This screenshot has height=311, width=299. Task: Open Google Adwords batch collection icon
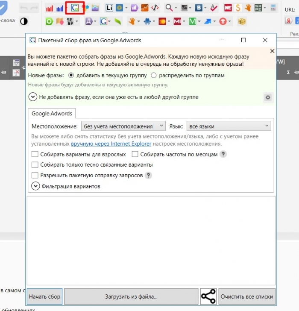[x=75, y=8]
